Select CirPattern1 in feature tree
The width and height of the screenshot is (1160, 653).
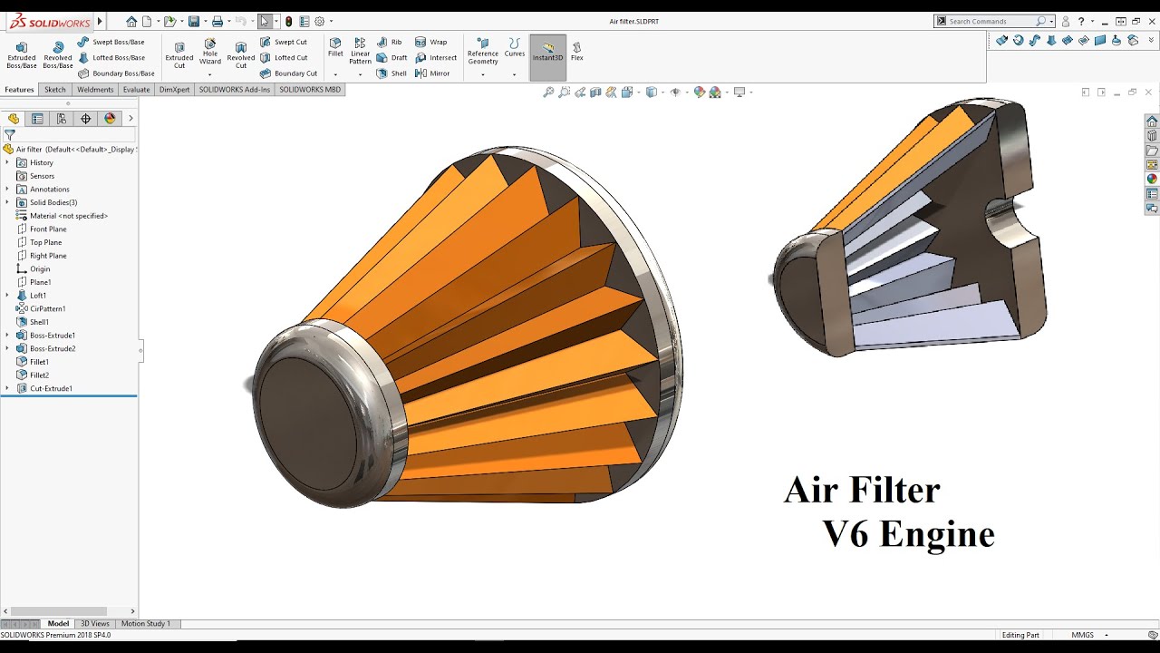[42, 309]
